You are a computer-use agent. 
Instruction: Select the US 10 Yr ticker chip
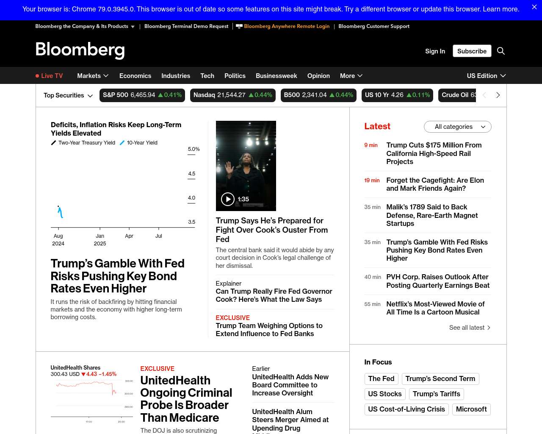coord(398,95)
